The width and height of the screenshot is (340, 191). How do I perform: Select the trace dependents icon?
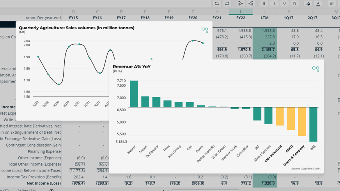click(x=251, y=4)
